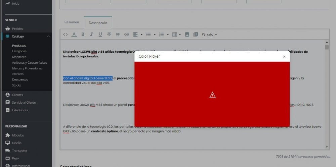Click the Estadísticas chart icon
This screenshot has width=336, height=167.
(x=8, y=110)
